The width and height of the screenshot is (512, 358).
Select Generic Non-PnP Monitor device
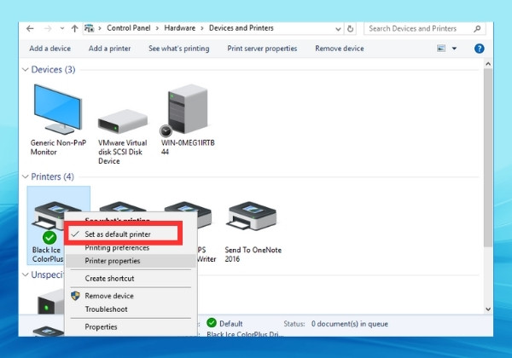click(58, 120)
